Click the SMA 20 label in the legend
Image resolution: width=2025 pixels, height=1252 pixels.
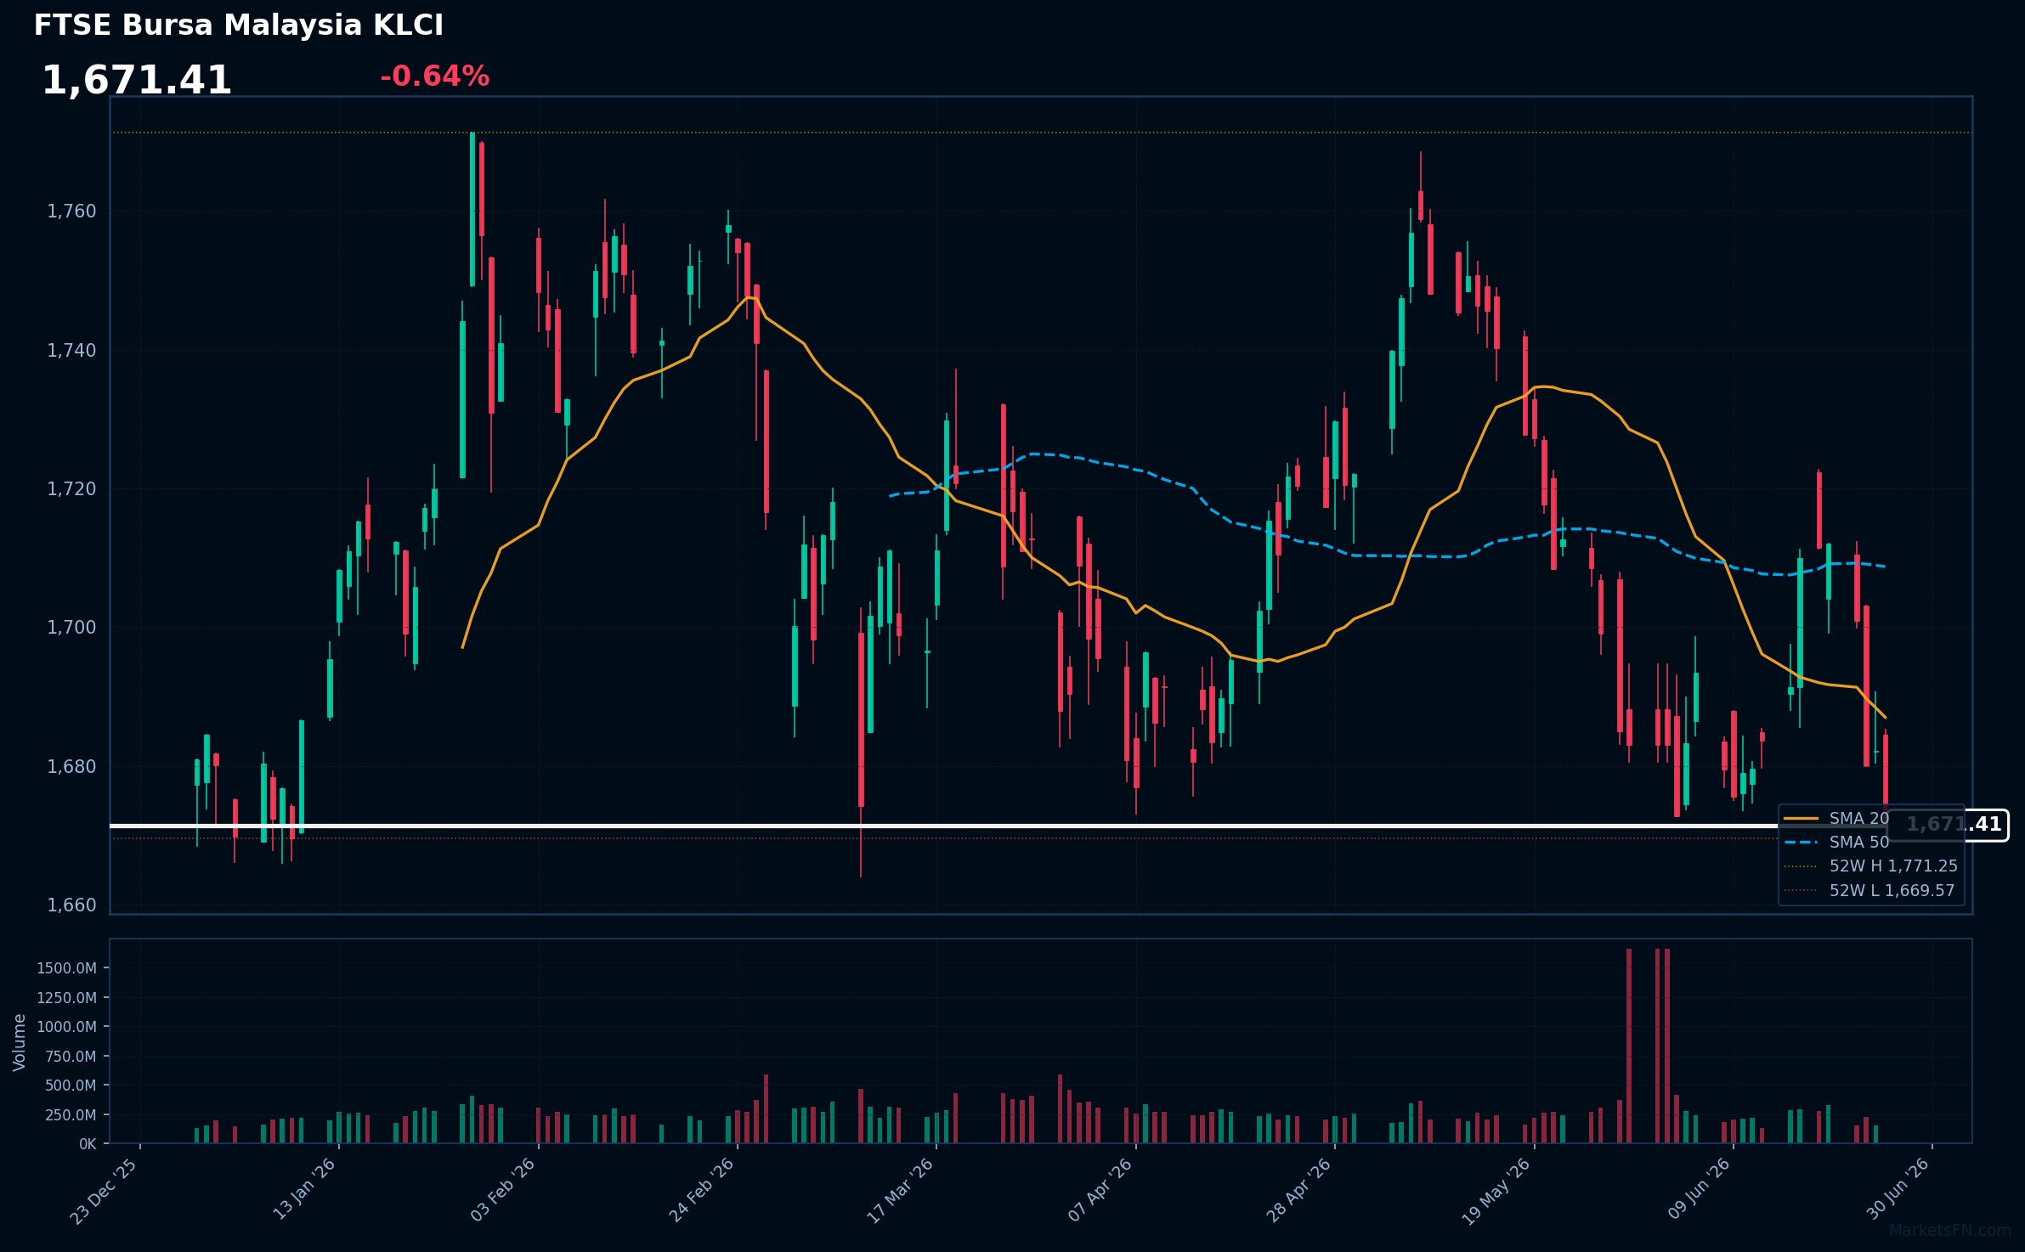[x=1859, y=819]
